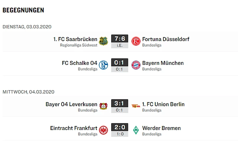238x146 pixels.
Task: Click the 1. FC Union Berlin team name
Action: click(163, 104)
